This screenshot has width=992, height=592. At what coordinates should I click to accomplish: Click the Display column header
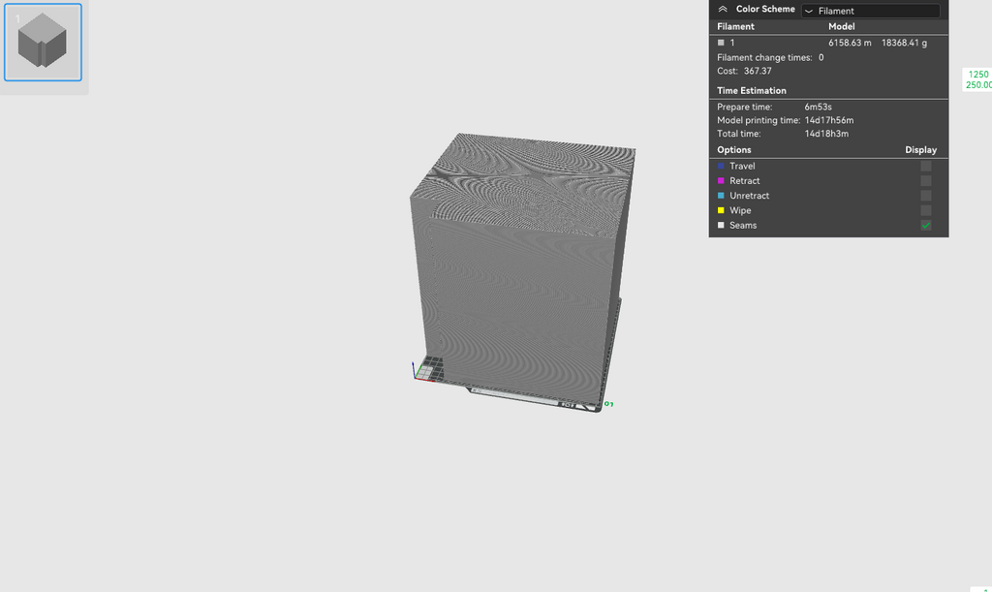point(920,150)
